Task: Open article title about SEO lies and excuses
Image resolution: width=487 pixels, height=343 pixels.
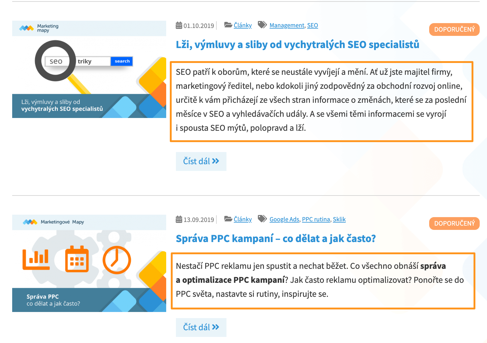Action: click(x=297, y=45)
